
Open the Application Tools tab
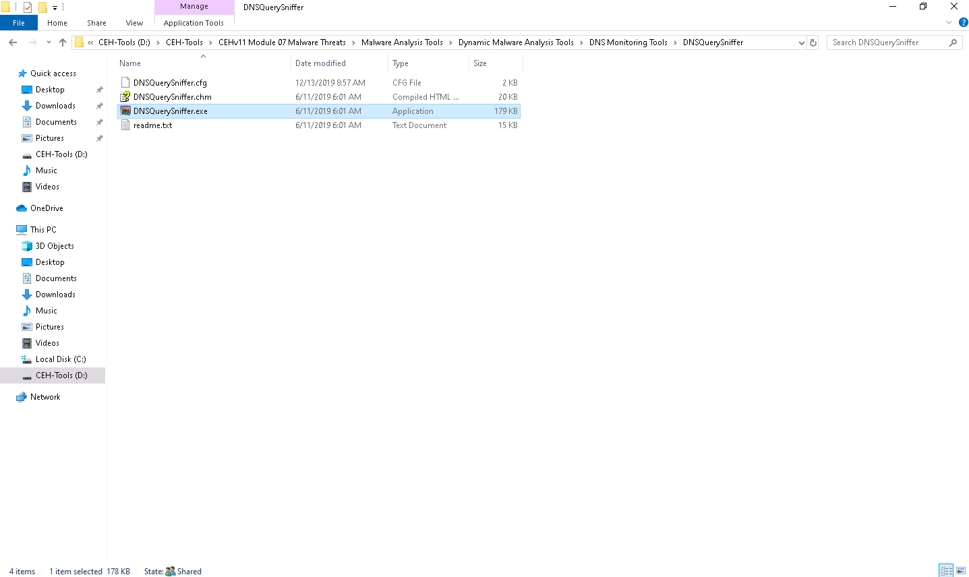click(194, 23)
